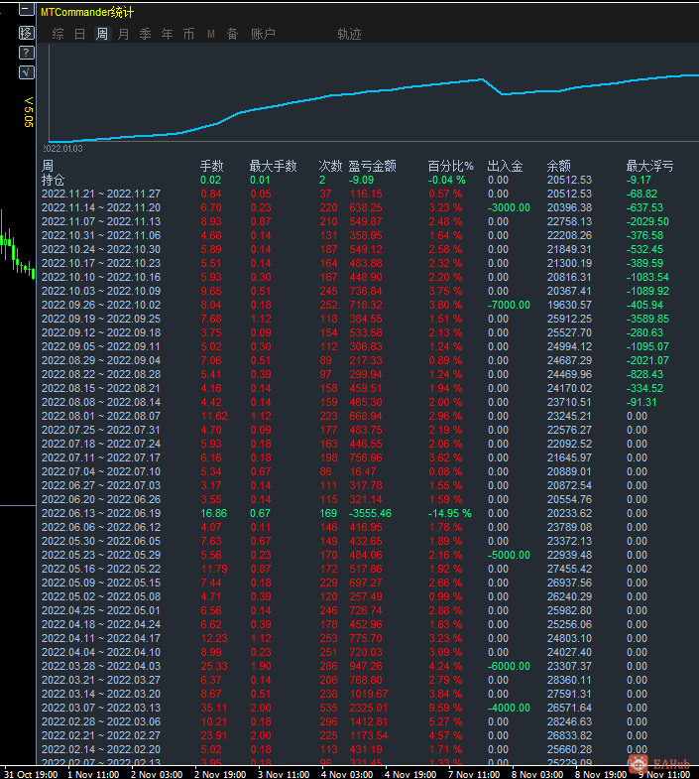Click the 轨迹 trajectory button
The width and height of the screenshot is (699, 779).
[x=349, y=34]
